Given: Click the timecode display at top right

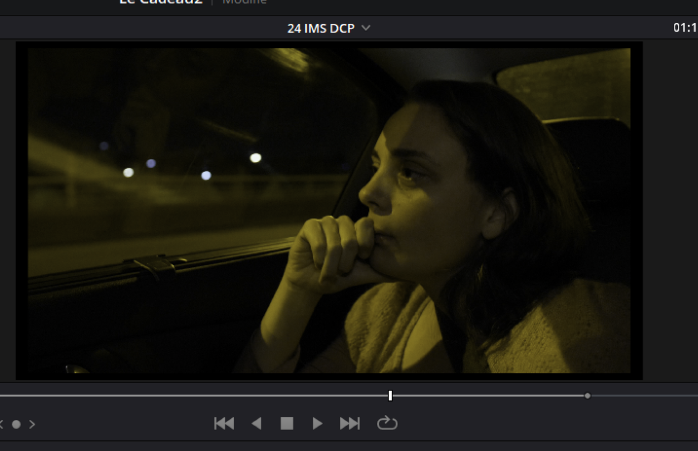Looking at the screenshot, I should click(x=685, y=28).
